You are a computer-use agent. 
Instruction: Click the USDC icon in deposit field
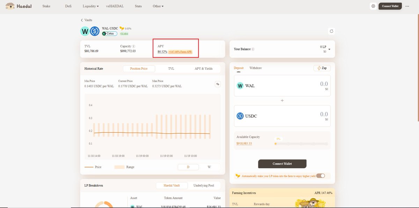coord(240,116)
